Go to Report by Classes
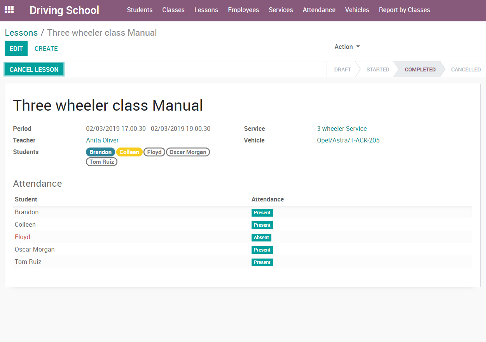 (404, 10)
